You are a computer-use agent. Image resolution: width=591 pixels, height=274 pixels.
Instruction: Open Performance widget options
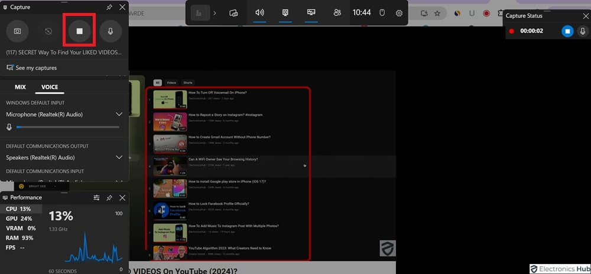(96, 198)
